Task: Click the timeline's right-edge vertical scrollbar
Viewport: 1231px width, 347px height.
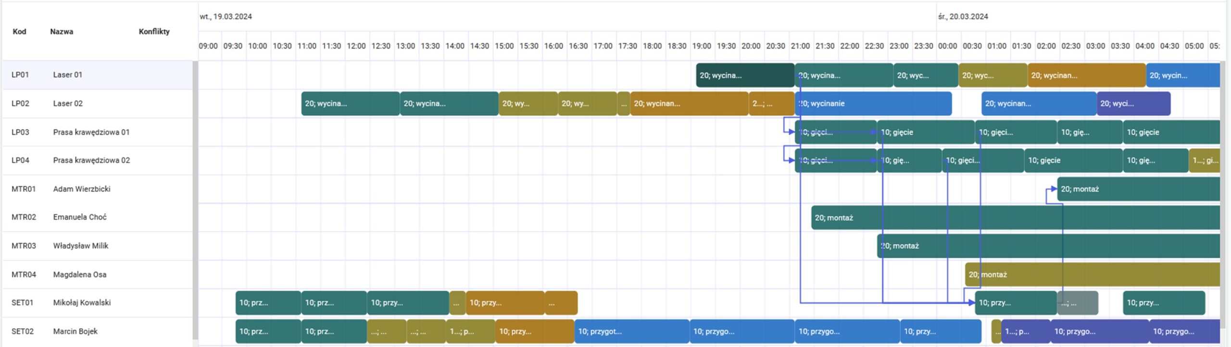Action: pyautogui.click(x=1223, y=195)
